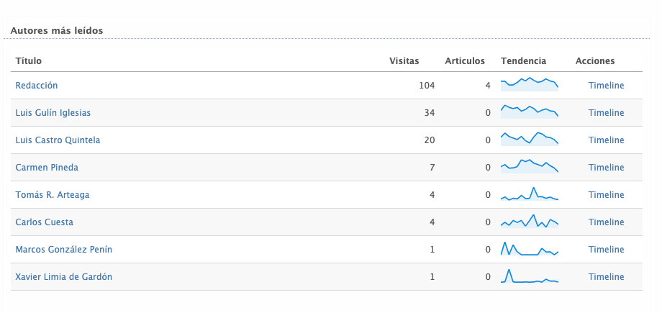Viewport: 662px width, 313px height.
Task: Open Luis Gulín Iglesias author page
Action: (53, 113)
